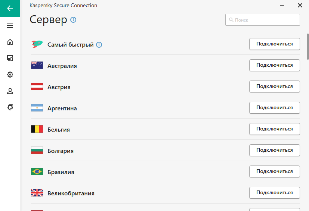Connect to the Бельгия server

[275, 129]
